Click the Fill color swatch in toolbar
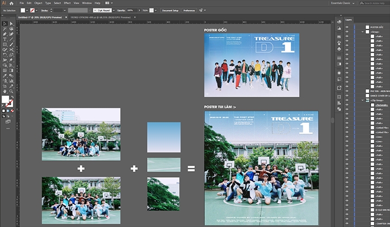 5,99
